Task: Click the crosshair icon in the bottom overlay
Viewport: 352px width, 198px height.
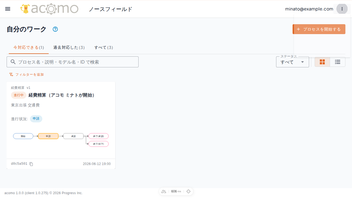Action: pos(188,191)
